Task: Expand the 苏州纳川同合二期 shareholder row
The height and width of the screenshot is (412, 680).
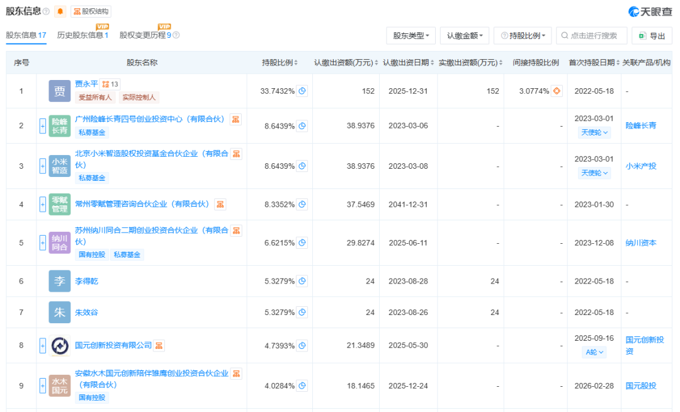Action: (x=43, y=243)
